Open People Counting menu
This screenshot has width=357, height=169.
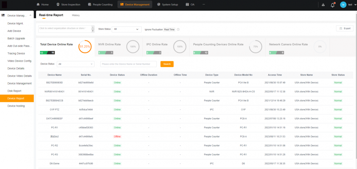pos(100,5)
